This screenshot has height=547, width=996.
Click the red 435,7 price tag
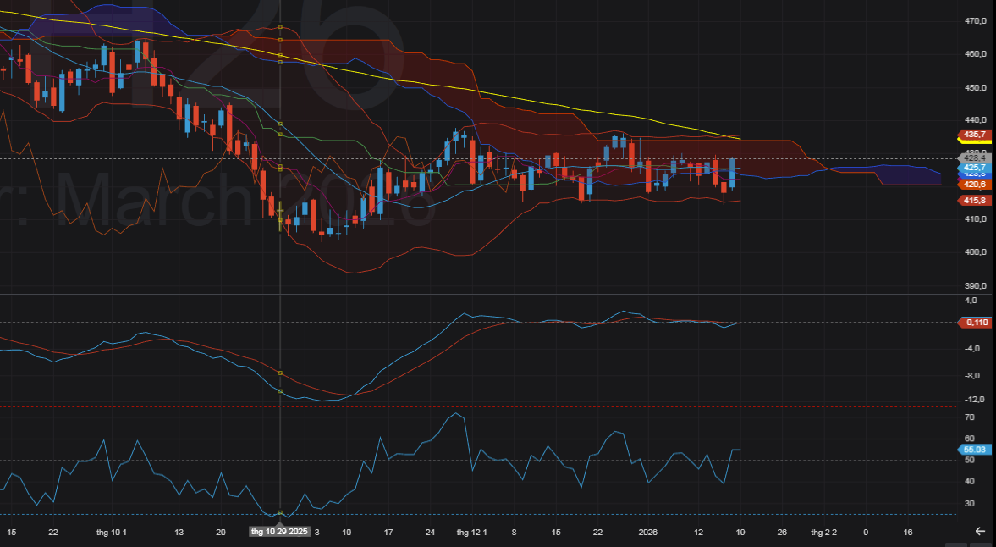pyautogui.click(x=975, y=135)
